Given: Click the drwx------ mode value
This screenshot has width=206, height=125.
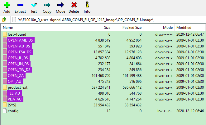Looking at the screenshot, I should [x=164, y=34].
